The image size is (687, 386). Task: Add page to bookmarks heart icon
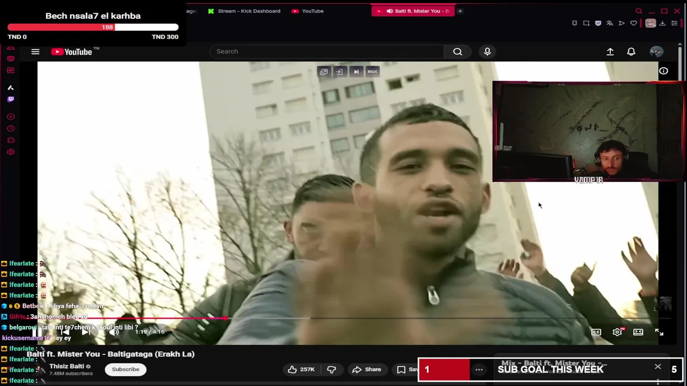click(x=633, y=23)
